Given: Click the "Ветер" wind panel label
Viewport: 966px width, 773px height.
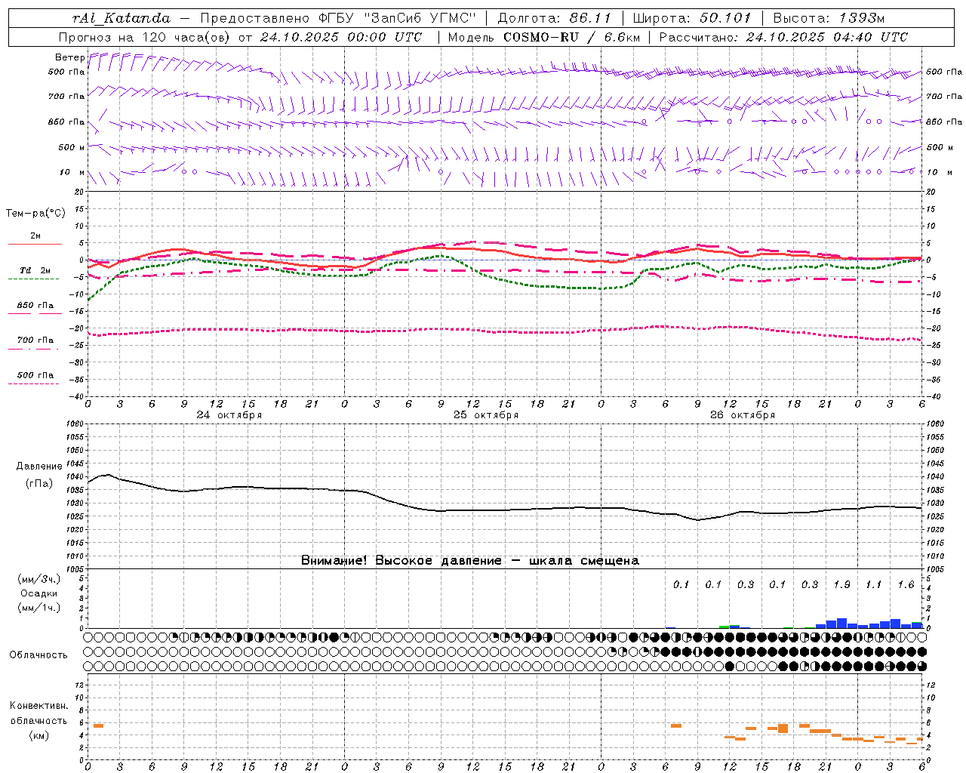Looking at the screenshot, I should [70, 57].
